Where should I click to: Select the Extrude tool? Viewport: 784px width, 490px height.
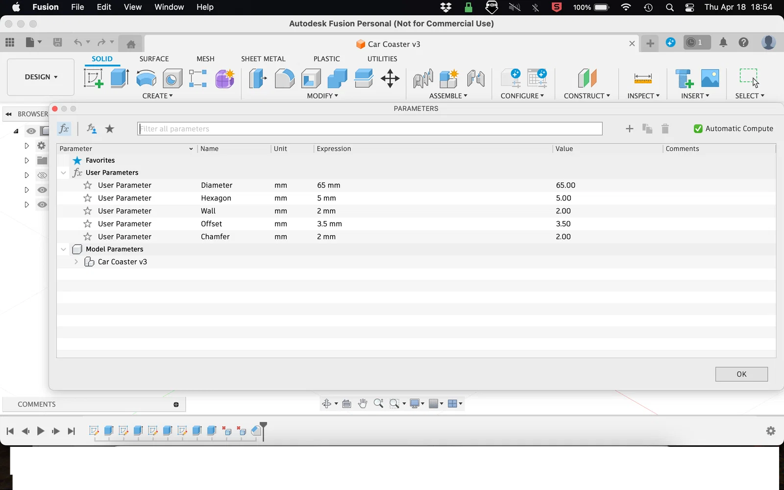pyautogui.click(x=120, y=78)
